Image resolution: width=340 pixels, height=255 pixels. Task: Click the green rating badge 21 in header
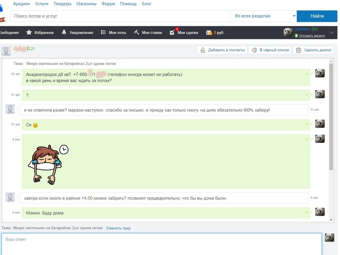(31, 49)
